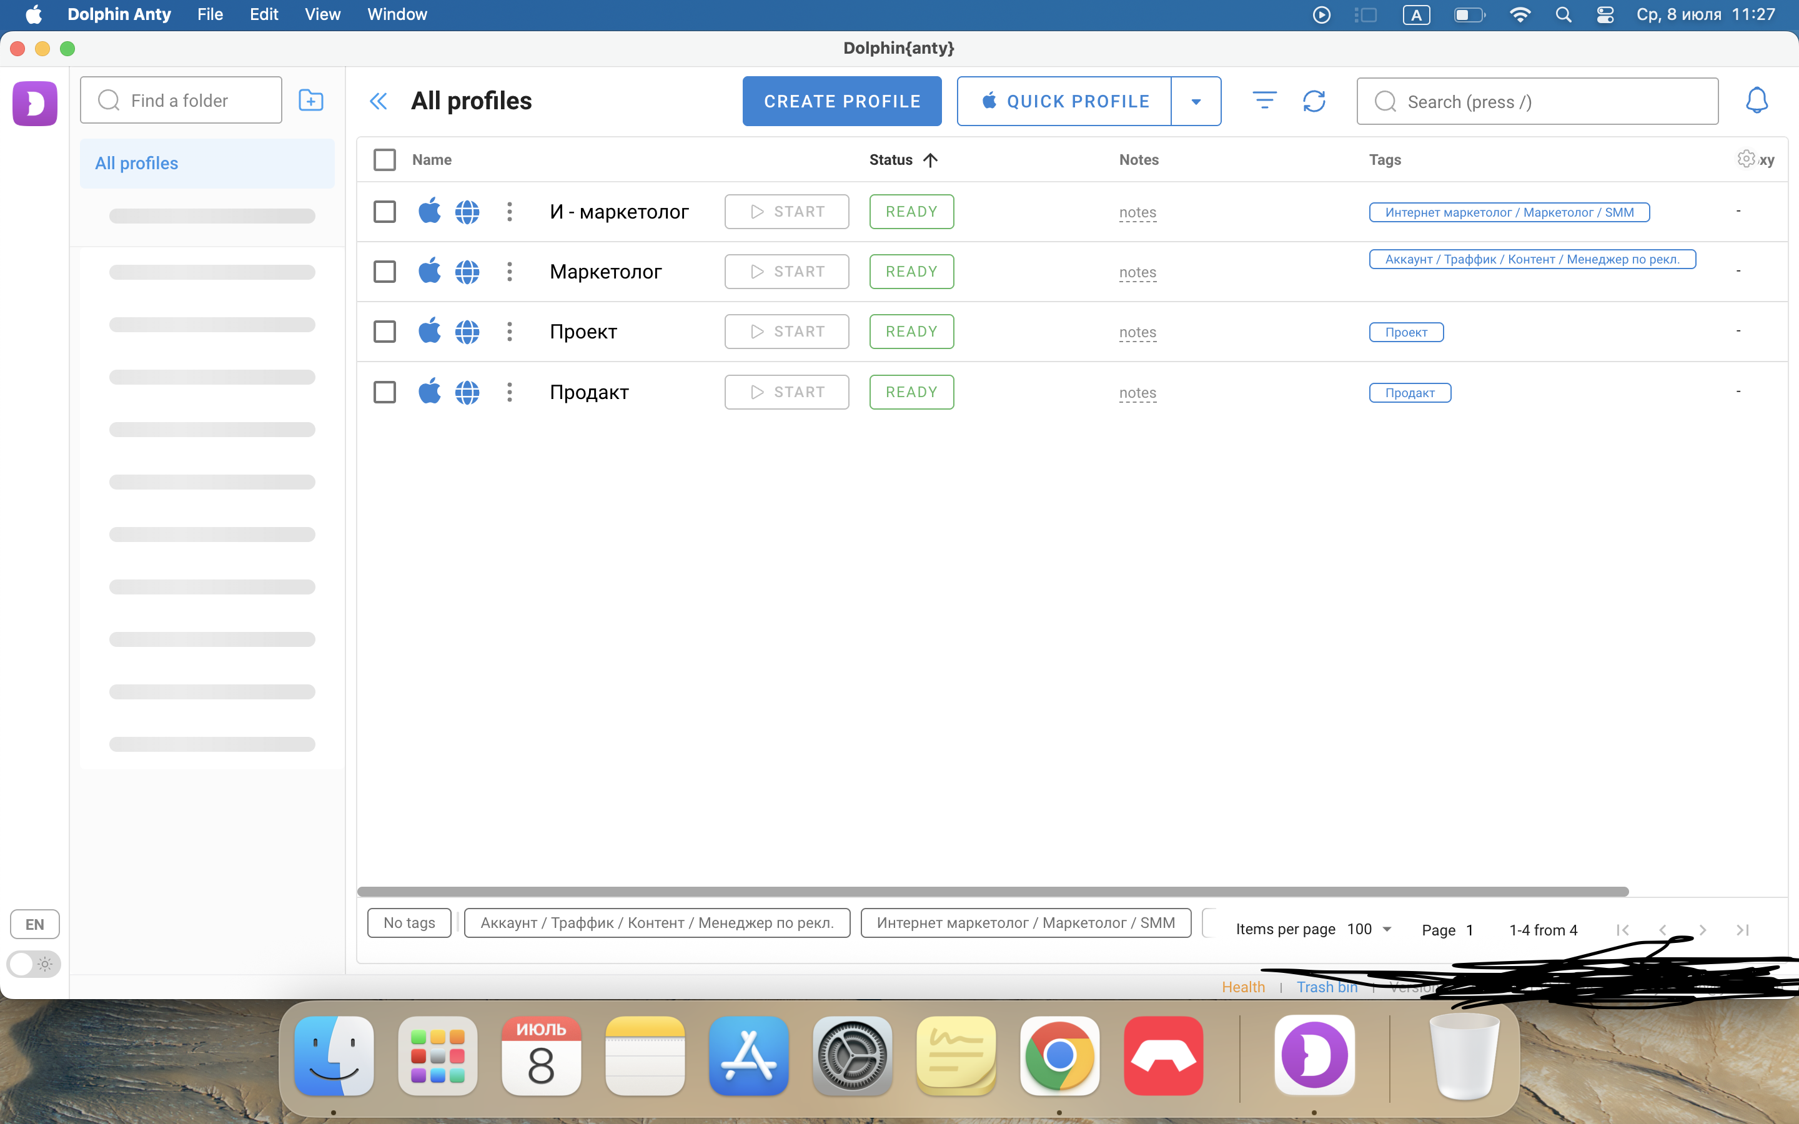Open the Edit menu
The height and width of the screenshot is (1124, 1799).
click(x=264, y=15)
